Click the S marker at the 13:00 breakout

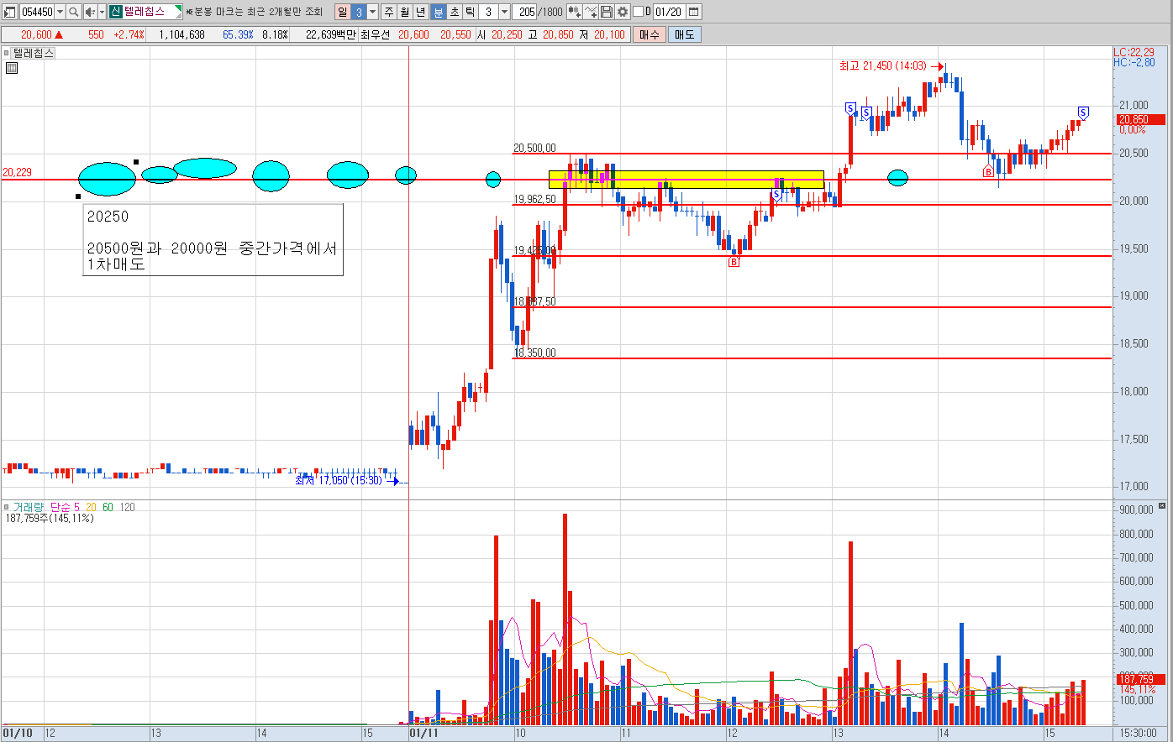[850, 108]
